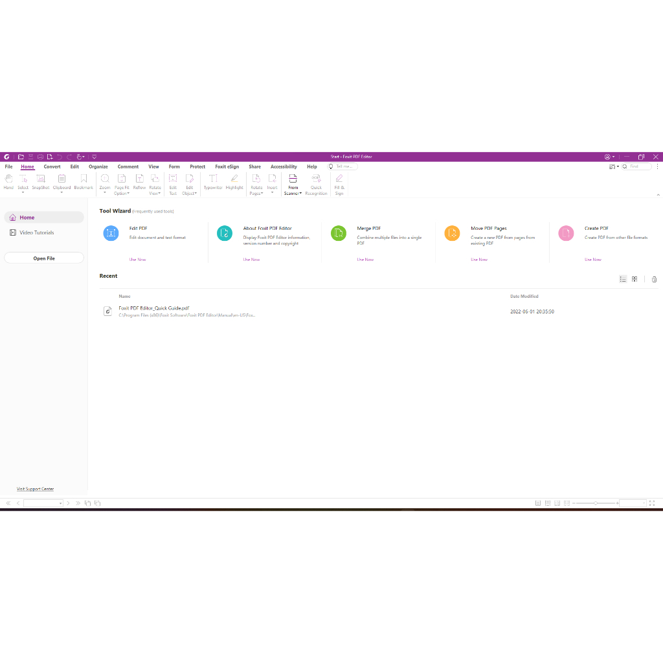Click the Merge PDF green icon
The width and height of the screenshot is (663, 663).
pyautogui.click(x=339, y=234)
